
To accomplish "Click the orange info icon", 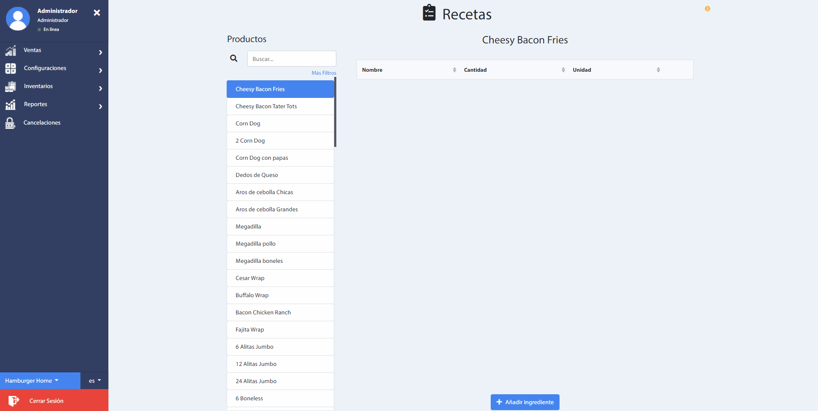I will click(x=707, y=9).
